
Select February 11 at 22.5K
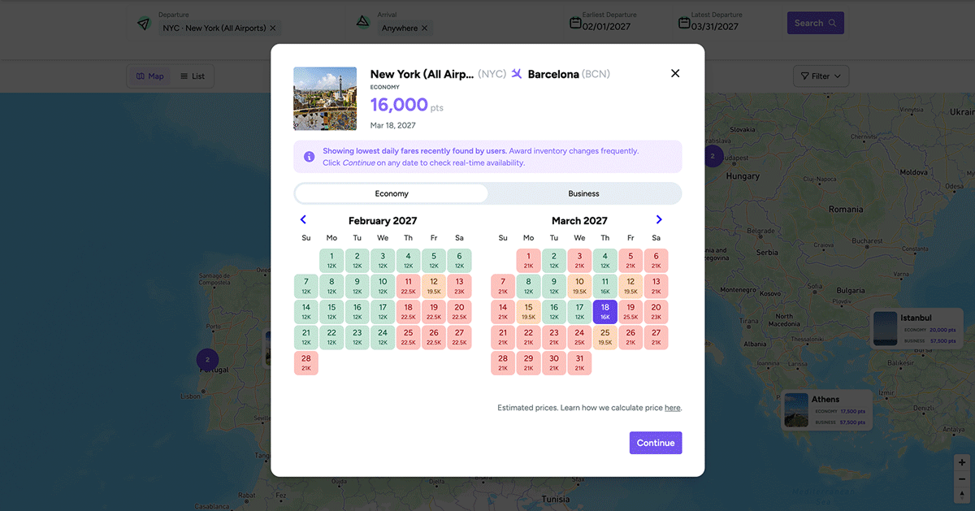(408, 286)
